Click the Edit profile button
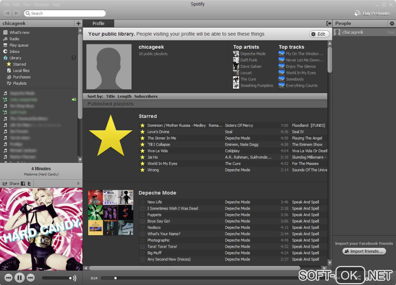Screen dimensions: 396x285 [x=319, y=34]
